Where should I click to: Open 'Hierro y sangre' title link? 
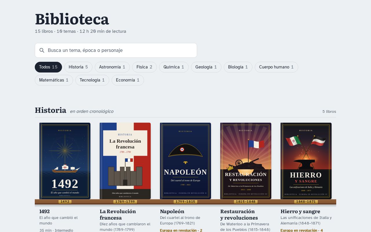[x=300, y=211]
